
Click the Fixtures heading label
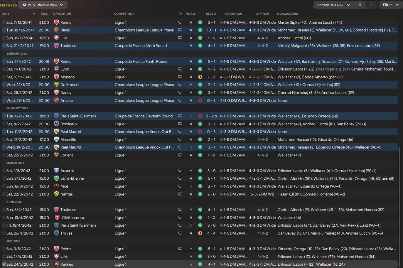tap(9, 5)
